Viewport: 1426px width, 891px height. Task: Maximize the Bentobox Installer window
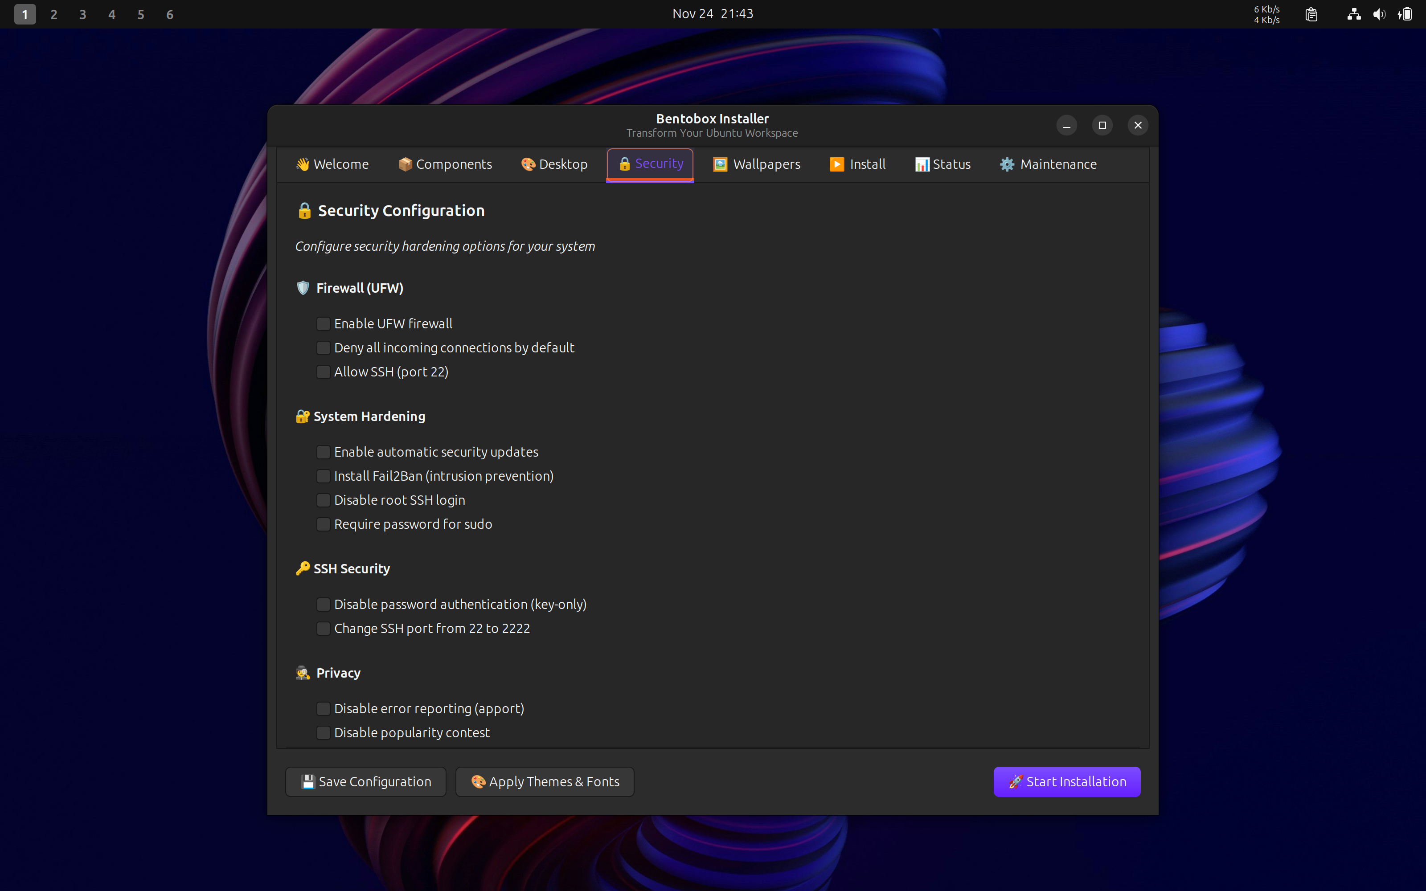pyautogui.click(x=1102, y=125)
